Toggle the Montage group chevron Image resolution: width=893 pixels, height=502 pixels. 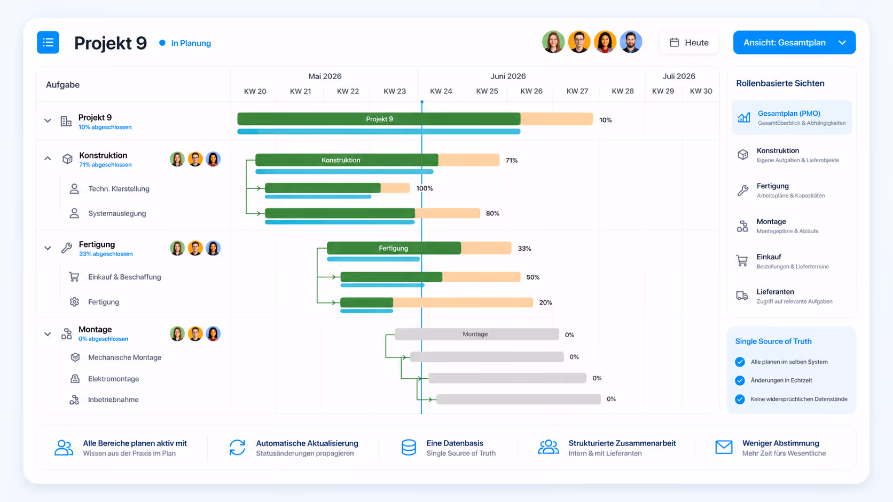[48, 334]
